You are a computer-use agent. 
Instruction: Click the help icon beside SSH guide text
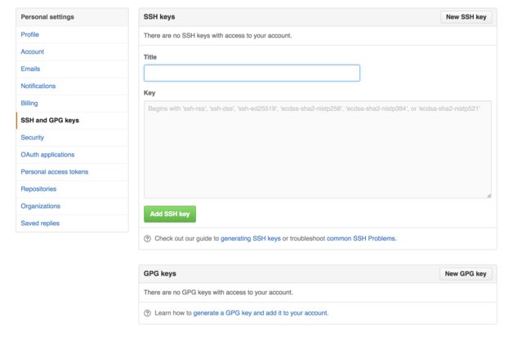[147, 238]
